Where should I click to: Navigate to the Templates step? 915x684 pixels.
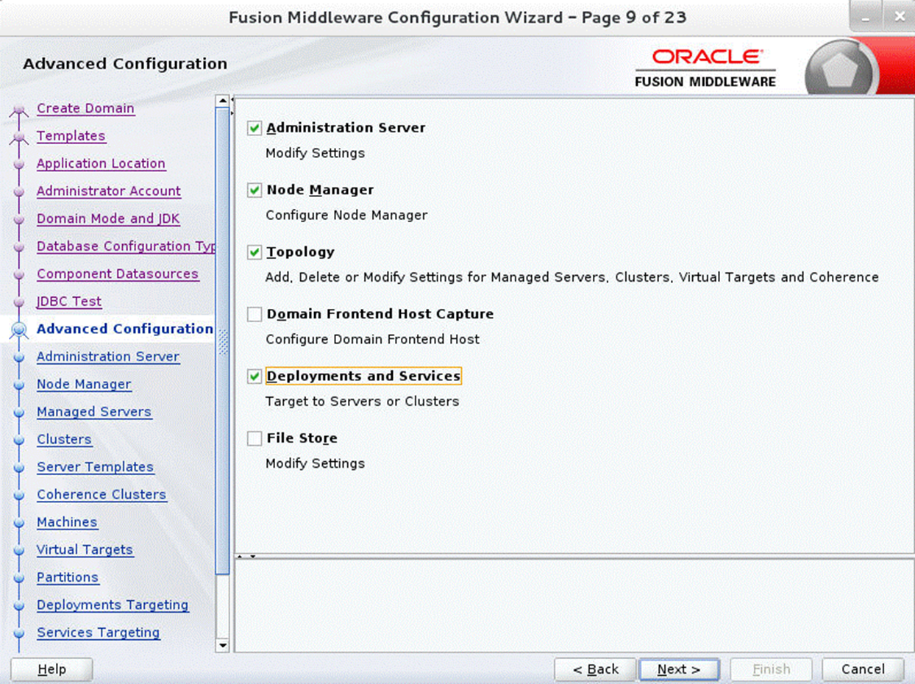point(71,136)
